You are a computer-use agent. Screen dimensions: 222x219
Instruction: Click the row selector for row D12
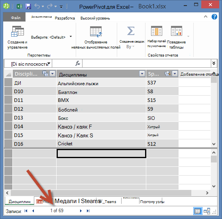pyautogui.click(x=8, y=109)
